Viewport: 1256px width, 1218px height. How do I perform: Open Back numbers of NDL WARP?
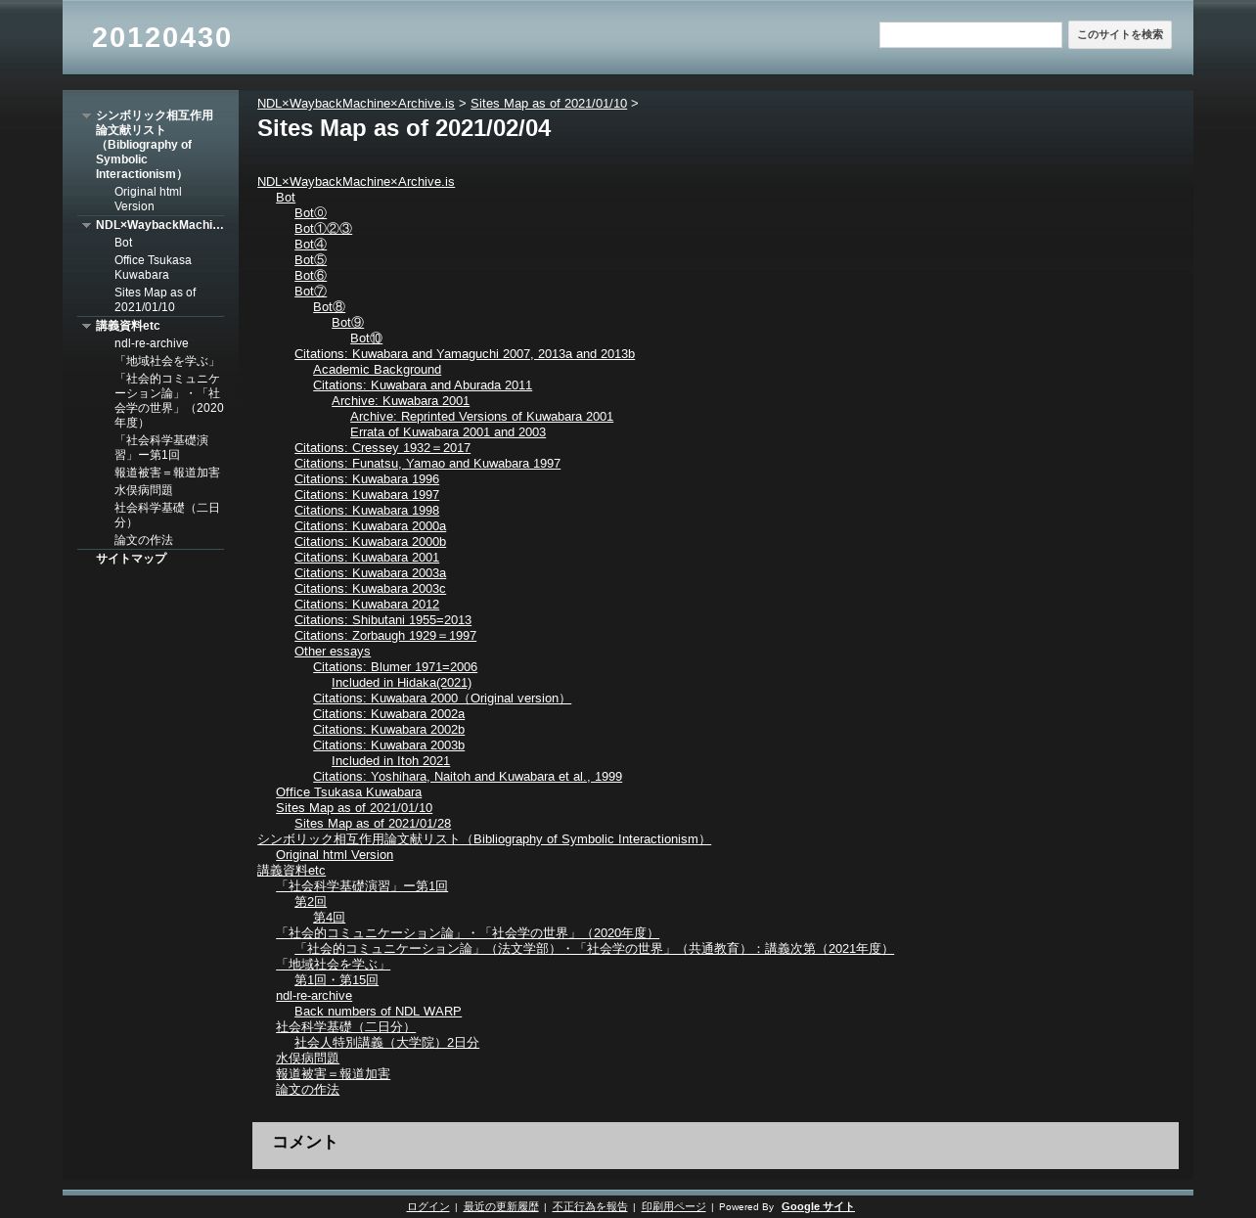coord(378,1011)
